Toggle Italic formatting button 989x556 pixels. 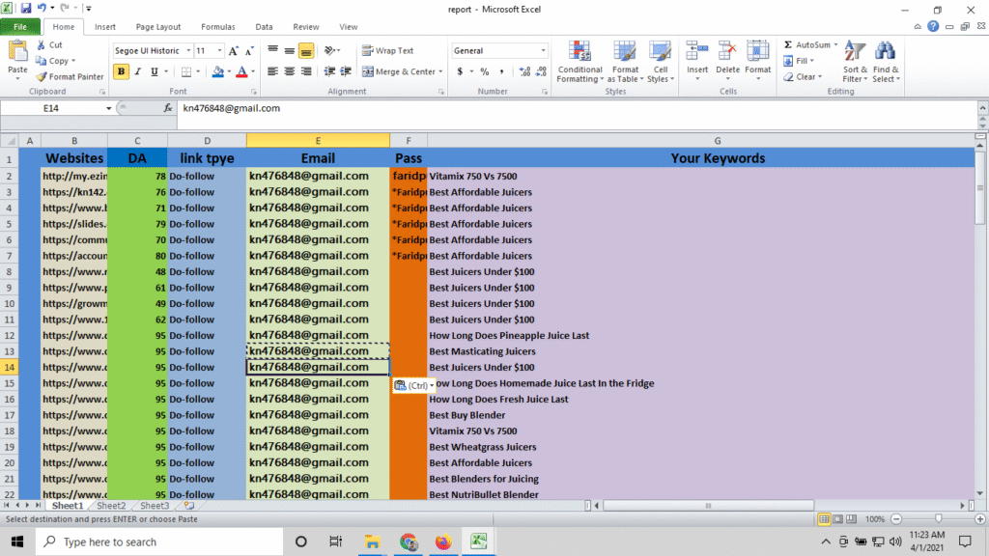coord(137,71)
